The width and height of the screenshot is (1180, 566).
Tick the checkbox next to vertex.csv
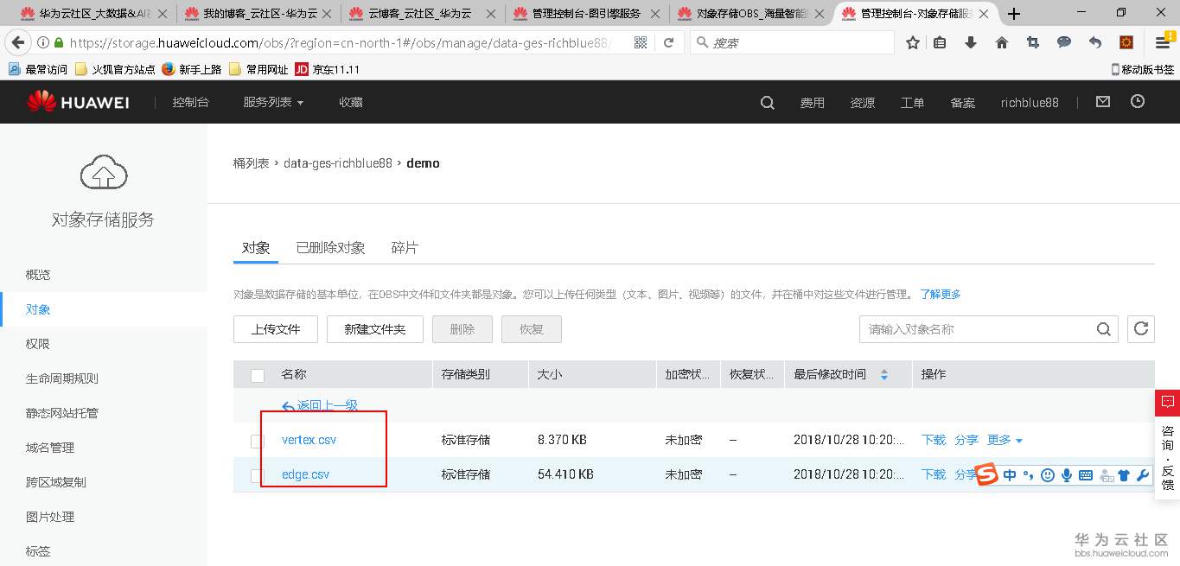[x=256, y=440]
